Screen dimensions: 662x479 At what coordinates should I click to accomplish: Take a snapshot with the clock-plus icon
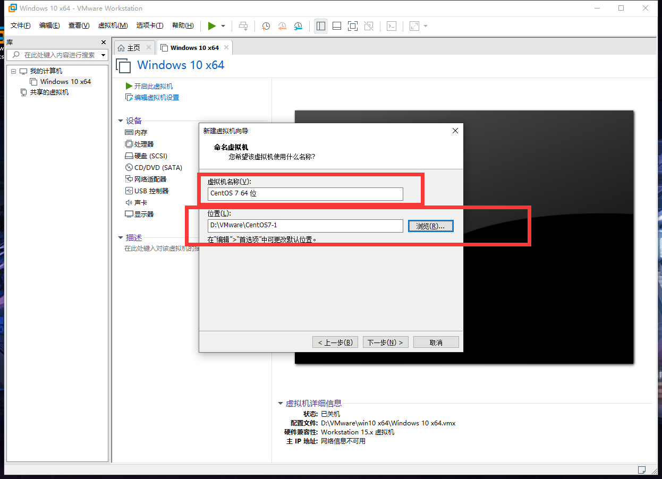[266, 25]
